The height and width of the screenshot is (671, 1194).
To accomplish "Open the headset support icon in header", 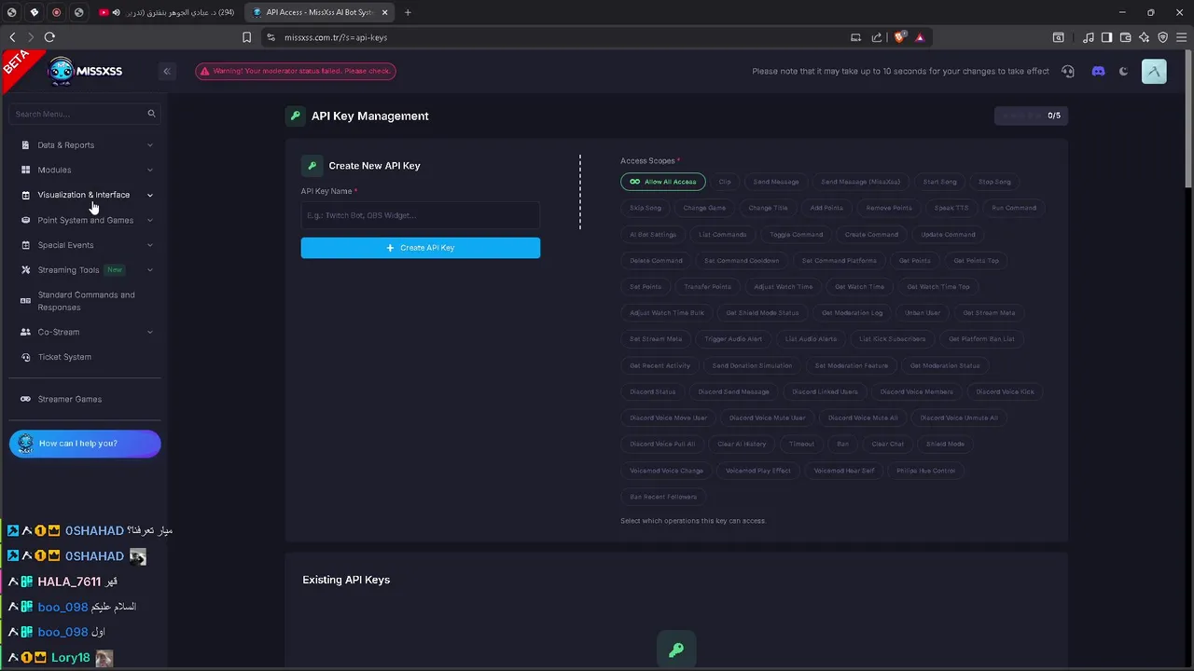I will 1068,71.
